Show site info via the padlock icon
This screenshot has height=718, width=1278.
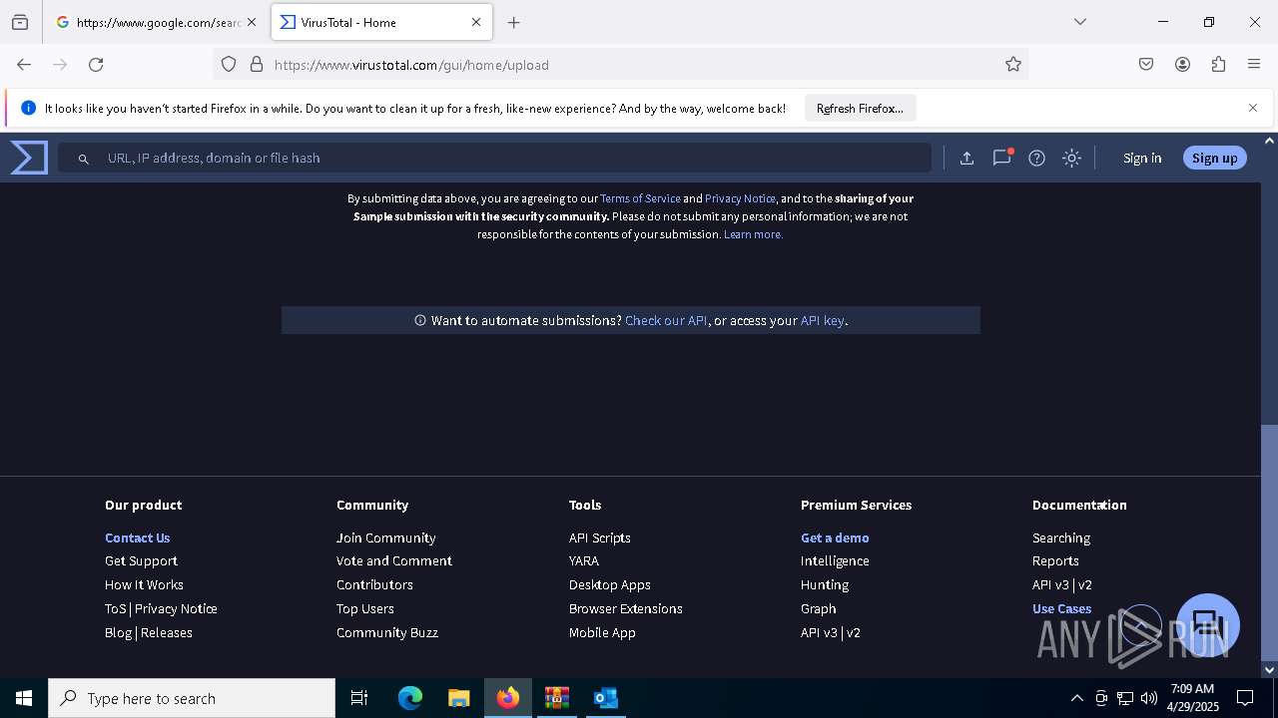click(x=257, y=65)
